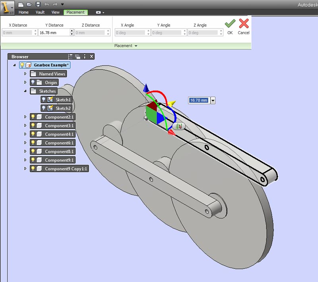Select the Placement ribbon tab
Image resolution: width=318 pixels, height=282 pixels.
(x=76, y=12)
